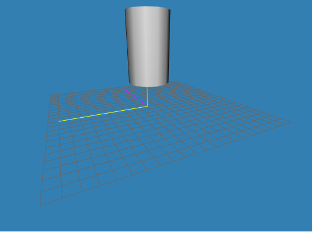
Task: Click the nearest corner of the grid
Action: click(40, 205)
